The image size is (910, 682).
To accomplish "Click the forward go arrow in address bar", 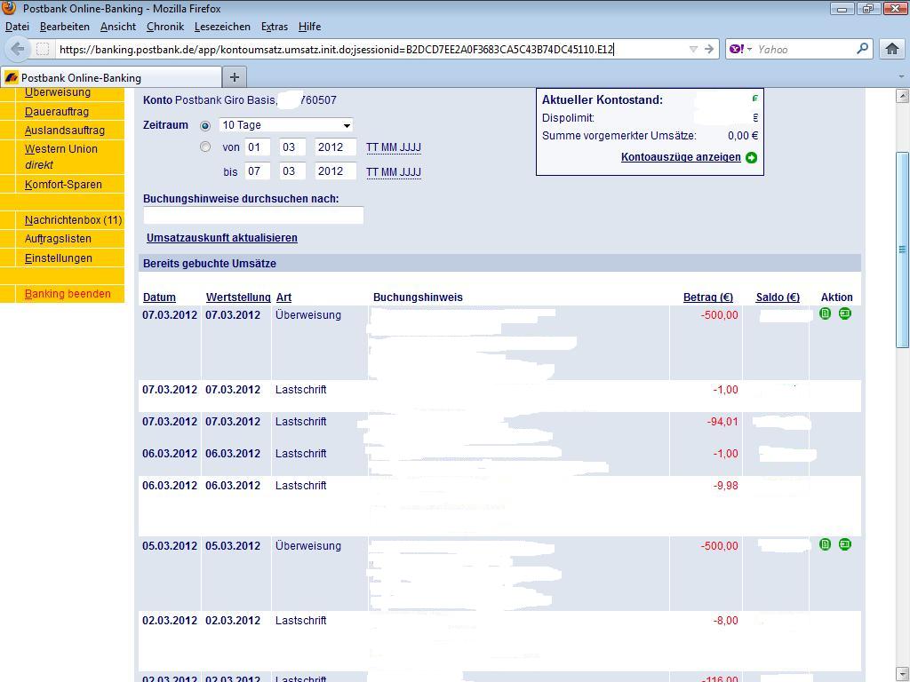I will point(708,50).
